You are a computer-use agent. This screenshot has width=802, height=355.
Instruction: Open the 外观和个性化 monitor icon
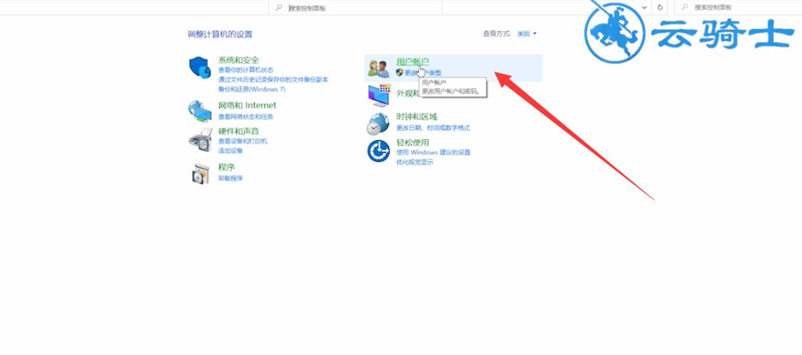tap(379, 96)
